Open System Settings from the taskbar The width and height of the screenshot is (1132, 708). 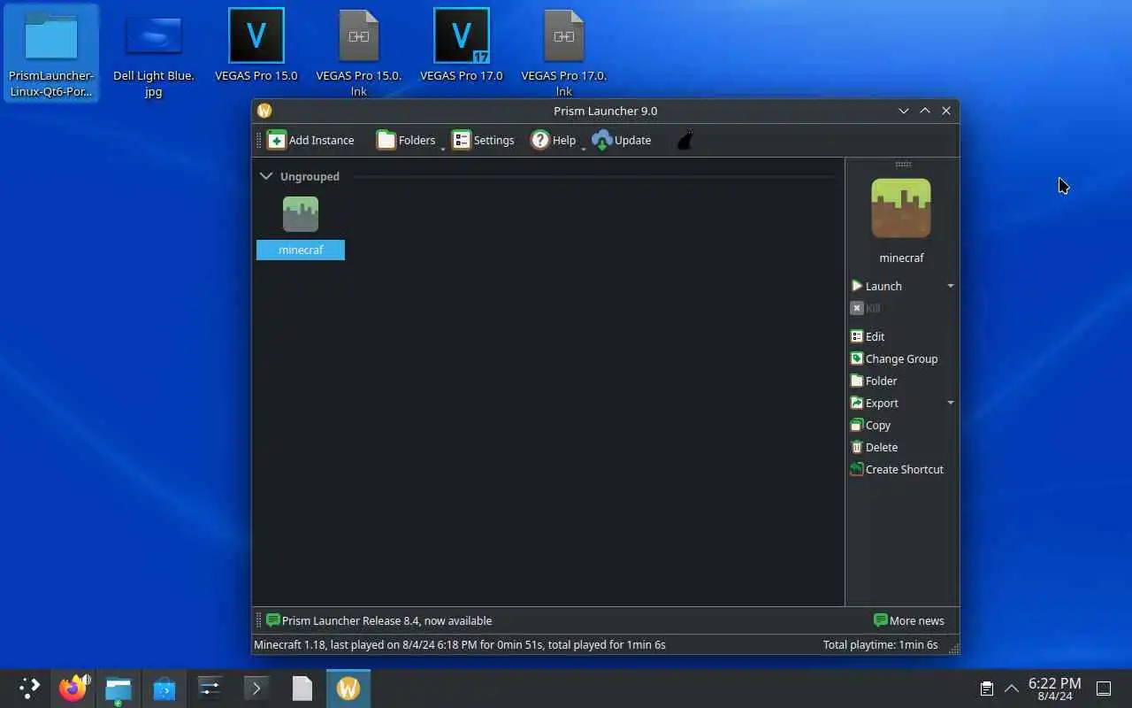click(210, 689)
